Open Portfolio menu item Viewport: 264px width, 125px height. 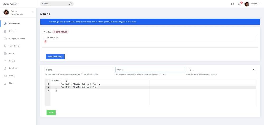[13, 68]
